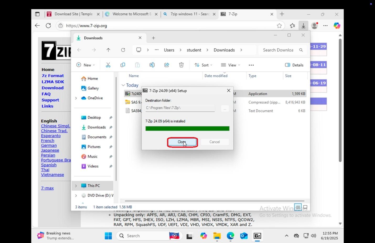The width and height of the screenshot is (375, 243).
Task: Click the German language link
Action: [49, 145]
